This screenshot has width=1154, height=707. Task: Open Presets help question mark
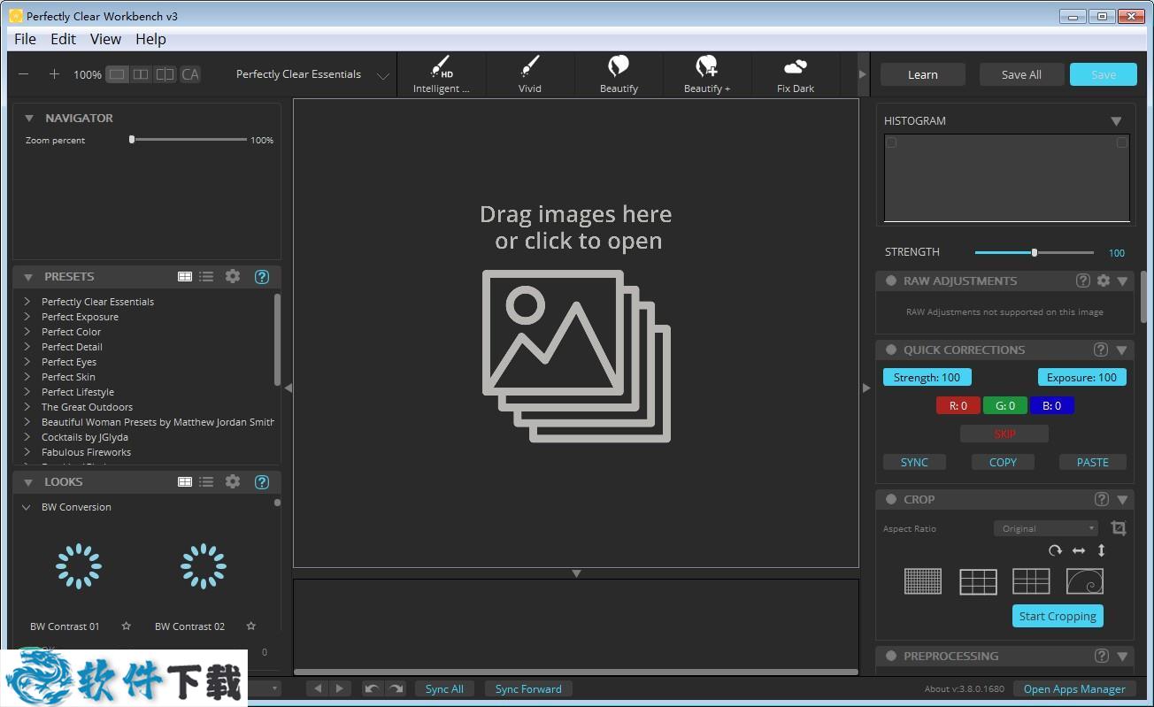[x=262, y=276]
